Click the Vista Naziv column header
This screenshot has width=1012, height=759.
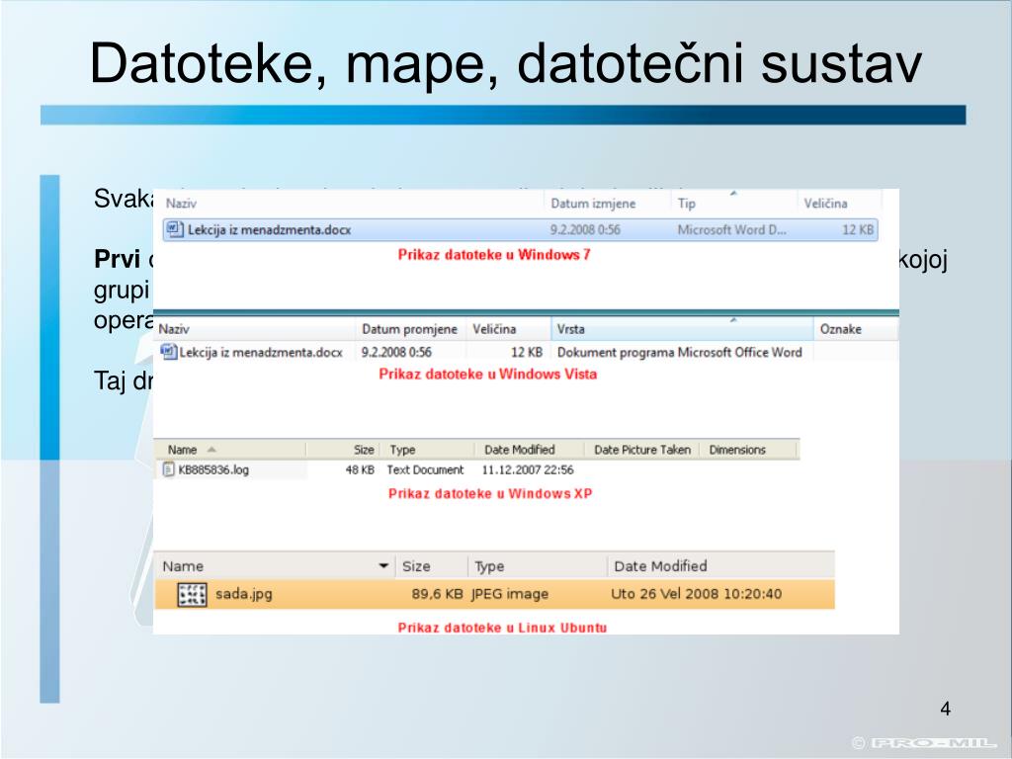(x=174, y=329)
